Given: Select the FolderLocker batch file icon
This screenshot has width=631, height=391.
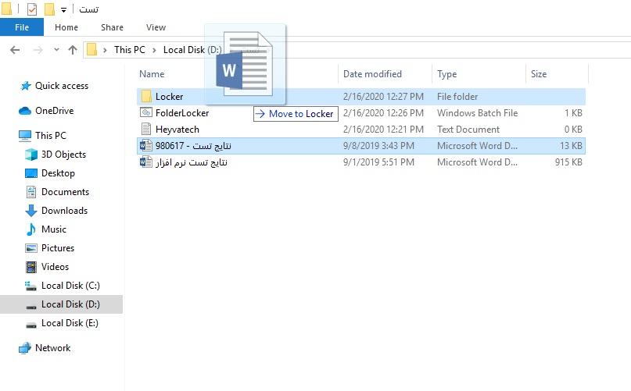Looking at the screenshot, I should point(146,112).
